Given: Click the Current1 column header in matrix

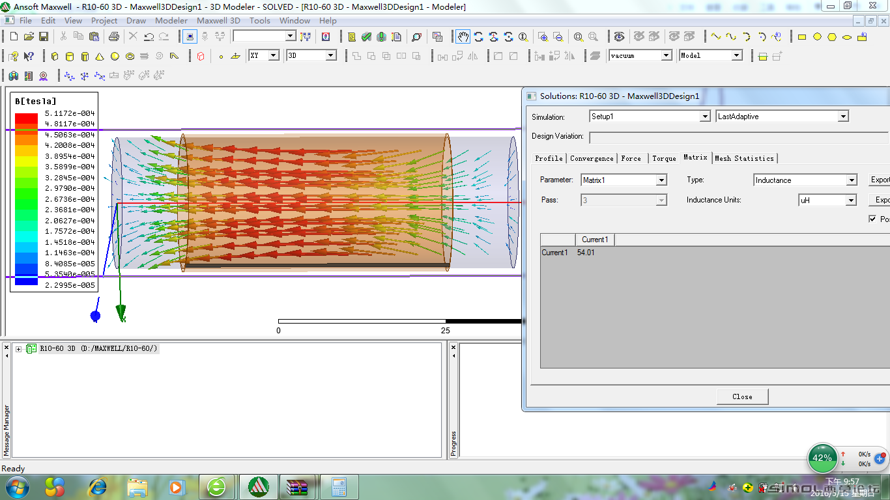Looking at the screenshot, I should pos(595,240).
